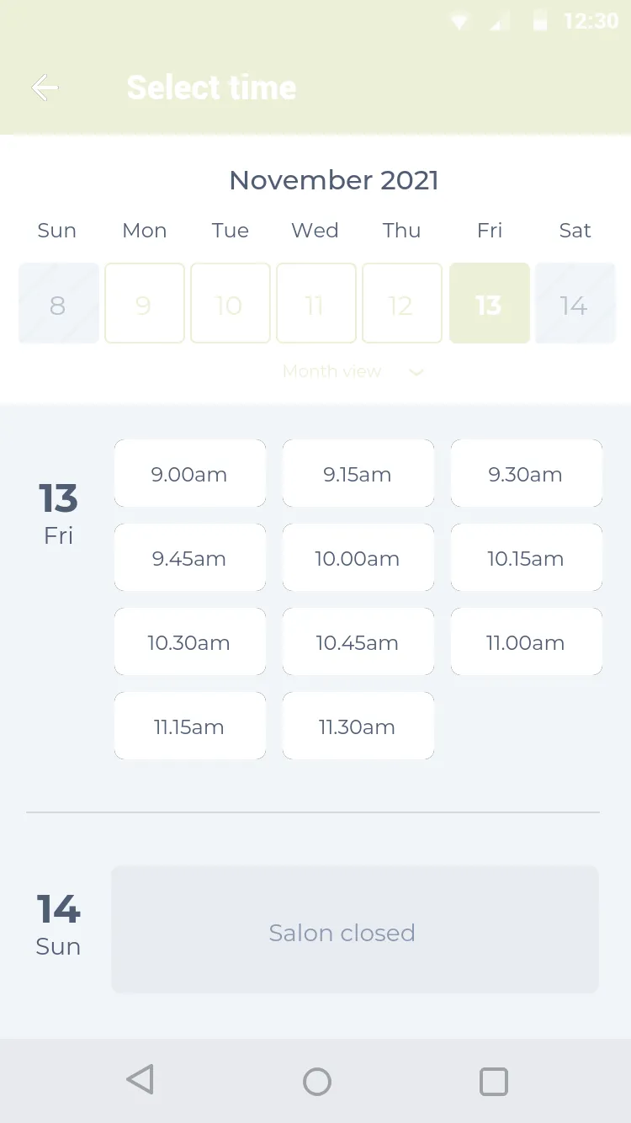This screenshot has width=631, height=1123.
Task: Select Friday the 13th date tile
Action: 490,303
